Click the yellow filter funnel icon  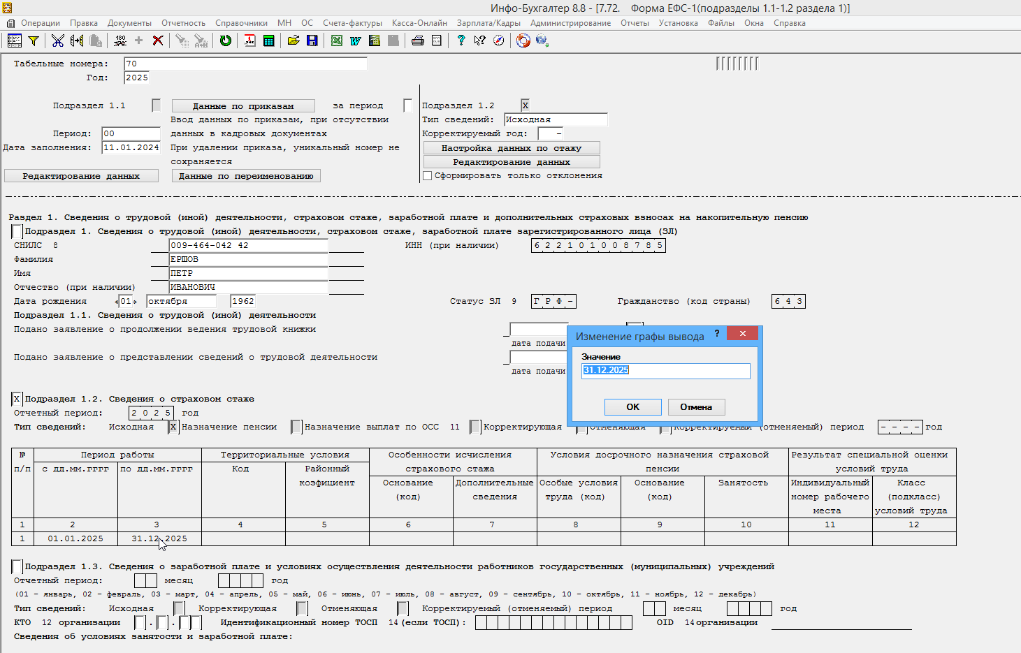click(33, 41)
